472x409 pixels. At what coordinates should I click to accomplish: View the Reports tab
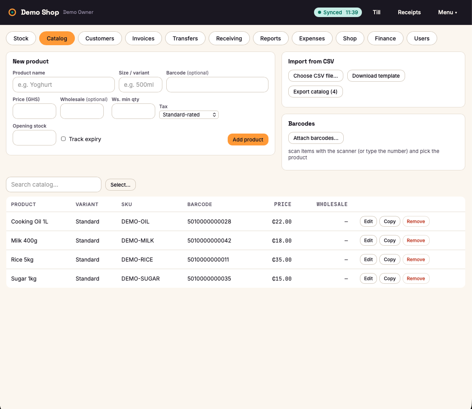coord(270,38)
